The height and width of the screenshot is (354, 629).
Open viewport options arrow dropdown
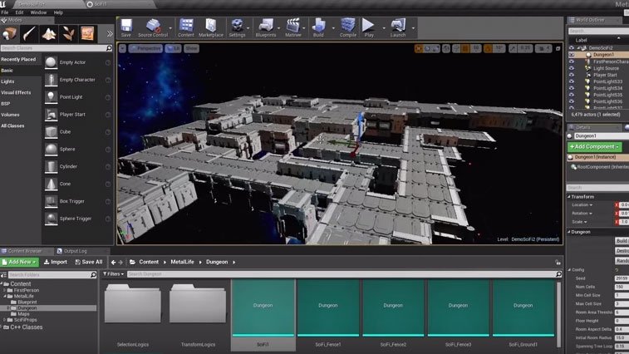(122, 48)
